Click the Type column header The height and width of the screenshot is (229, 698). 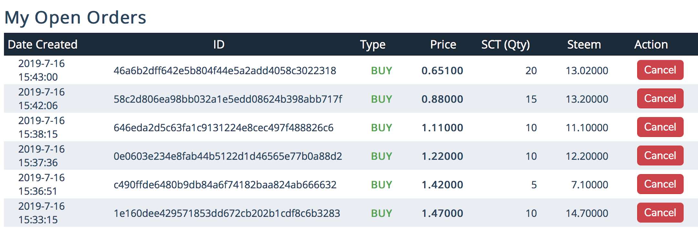click(373, 44)
